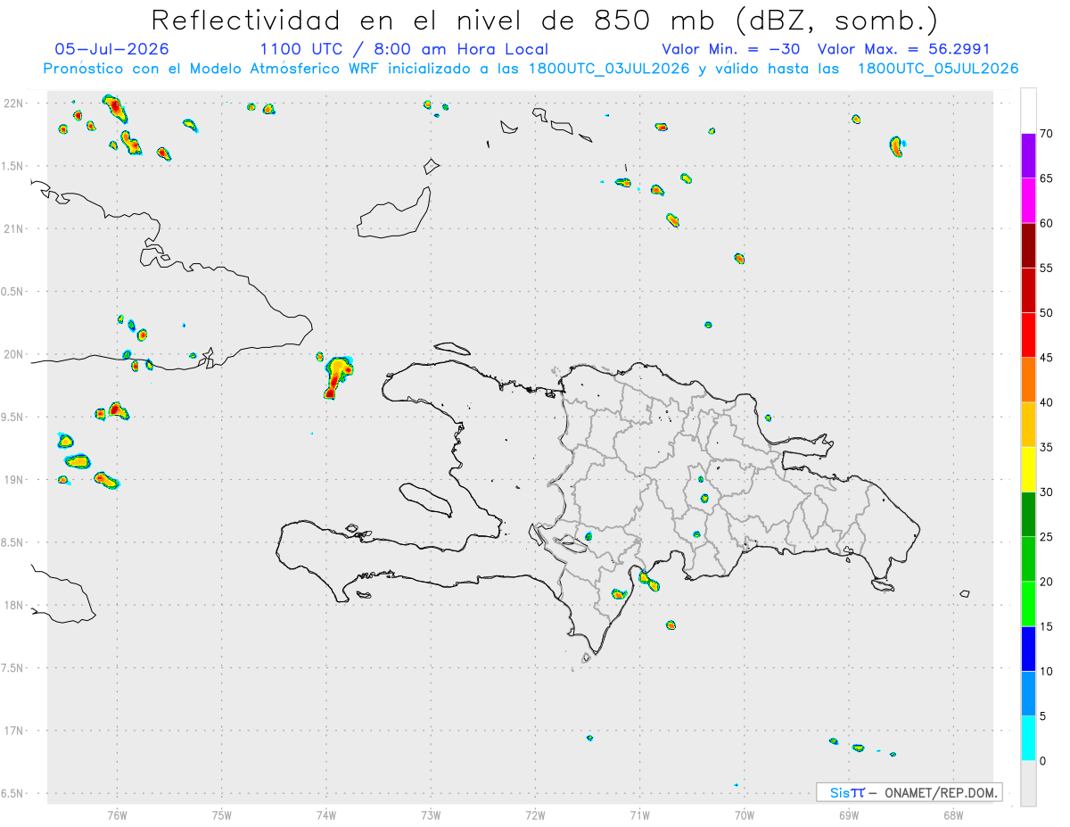Click the '68W' longitude label
1070x827 pixels.
coord(953,815)
